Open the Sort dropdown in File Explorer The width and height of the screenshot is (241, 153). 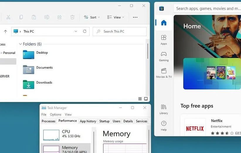click(x=92, y=17)
